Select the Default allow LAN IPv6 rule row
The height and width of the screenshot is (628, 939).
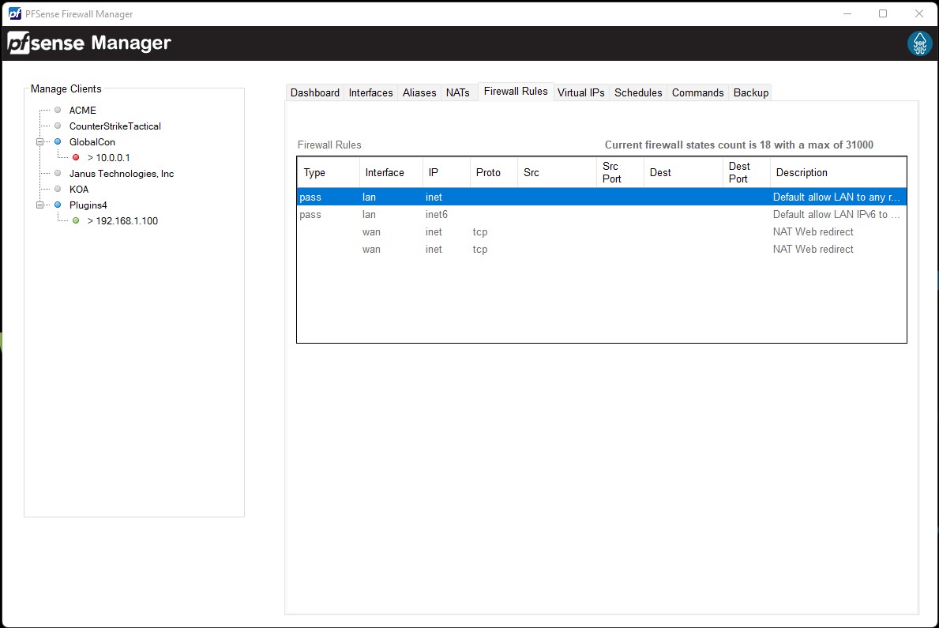click(x=600, y=215)
